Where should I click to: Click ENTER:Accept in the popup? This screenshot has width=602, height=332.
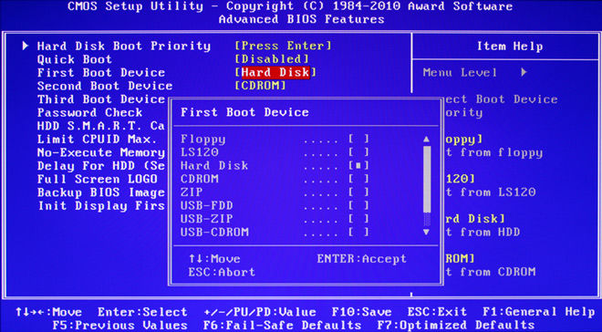click(362, 259)
